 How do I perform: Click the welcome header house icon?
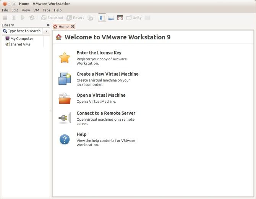58,37
